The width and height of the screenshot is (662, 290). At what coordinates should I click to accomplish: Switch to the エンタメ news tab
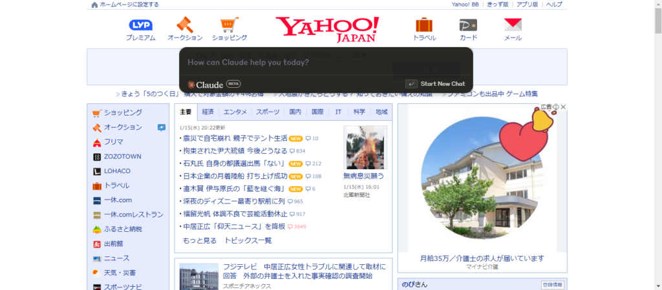point(235,112)
